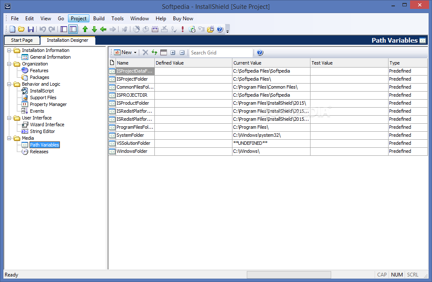This screenshot has height=282, width=432.
Task: Click the globe with clock toolbar icon
Action: (x=192, y=29)
